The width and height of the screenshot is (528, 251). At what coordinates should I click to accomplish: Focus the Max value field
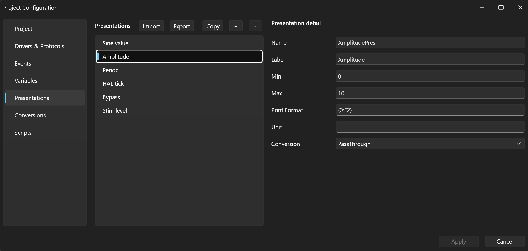pos(430,93)
